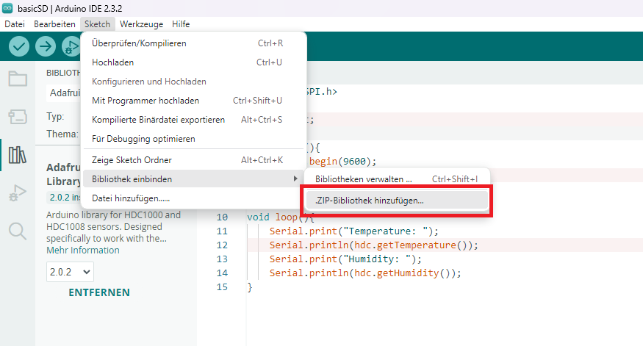
Task: Select .ZIP-Bibliothek hinzufügen menu entry
Action: [368, 200]
